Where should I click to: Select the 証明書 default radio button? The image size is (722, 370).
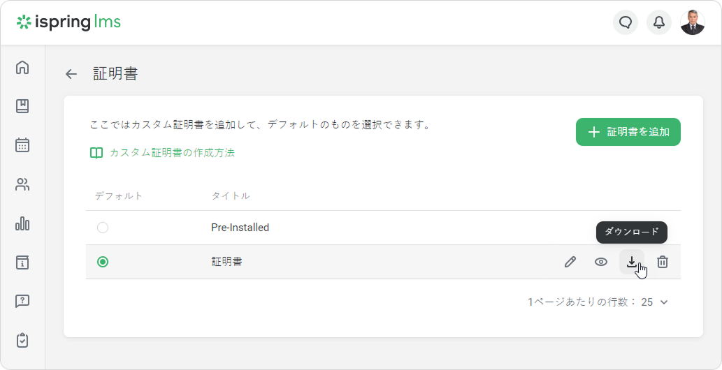click(103, 262)
